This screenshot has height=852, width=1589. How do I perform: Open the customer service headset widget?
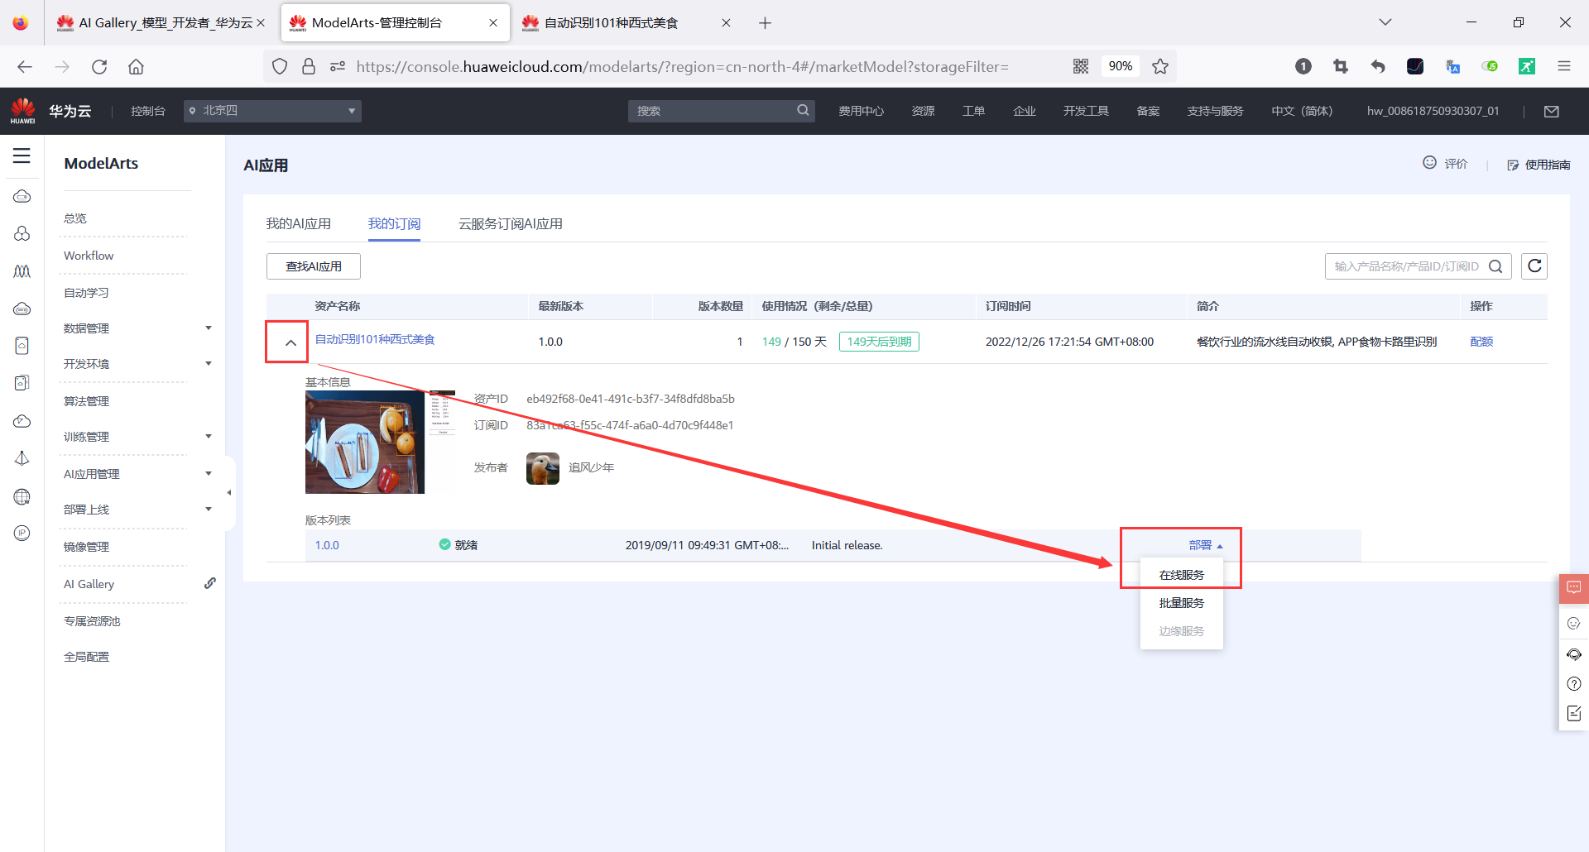[x=1574, y=654]
